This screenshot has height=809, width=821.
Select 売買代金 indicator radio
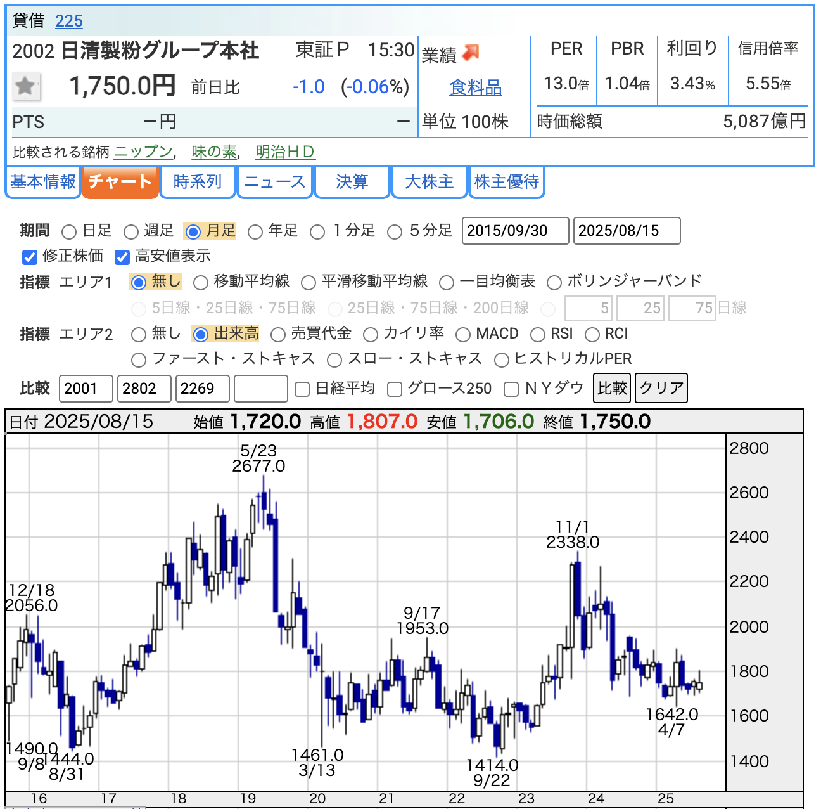(x=277, y=334)
